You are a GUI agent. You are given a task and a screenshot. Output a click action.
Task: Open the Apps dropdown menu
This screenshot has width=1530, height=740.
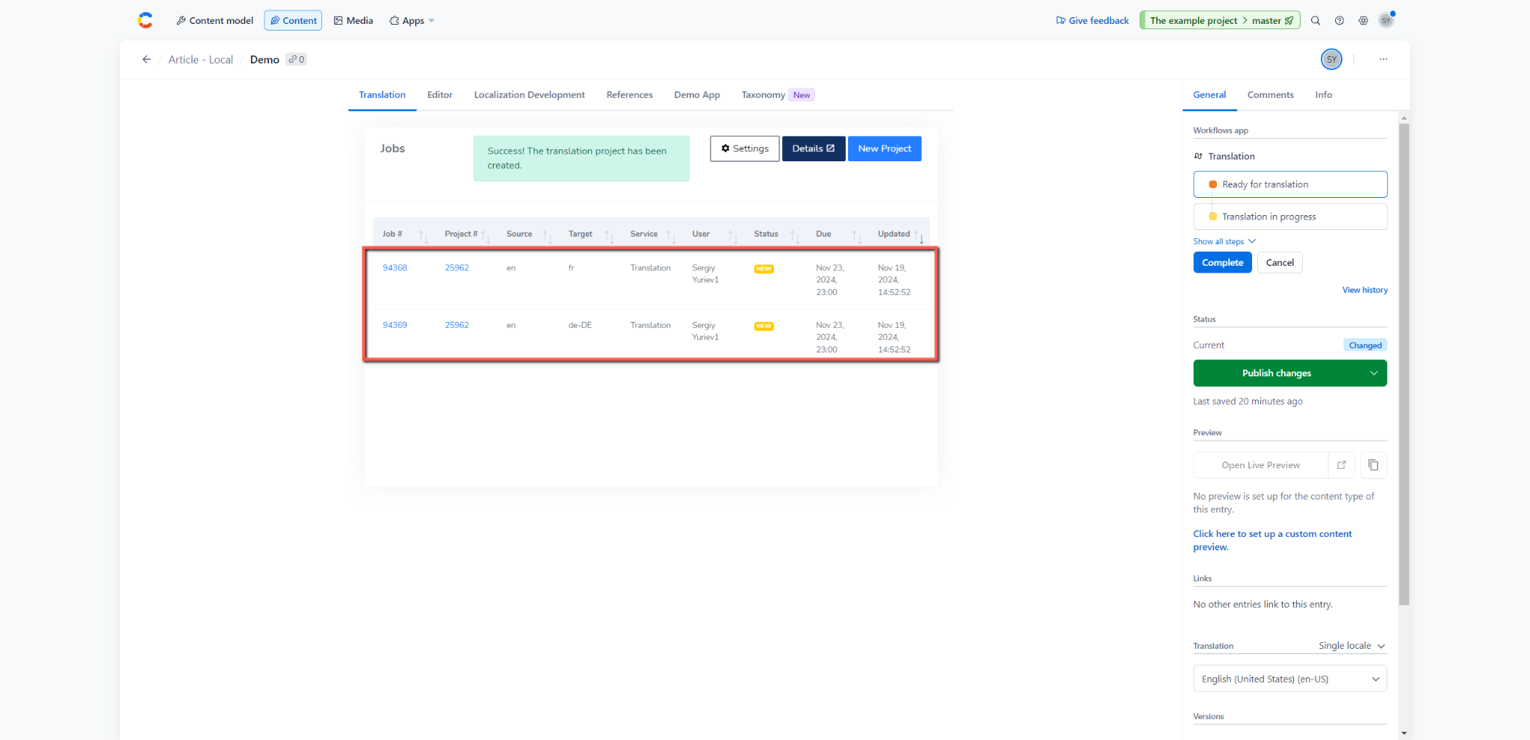(x=412, y=21)
